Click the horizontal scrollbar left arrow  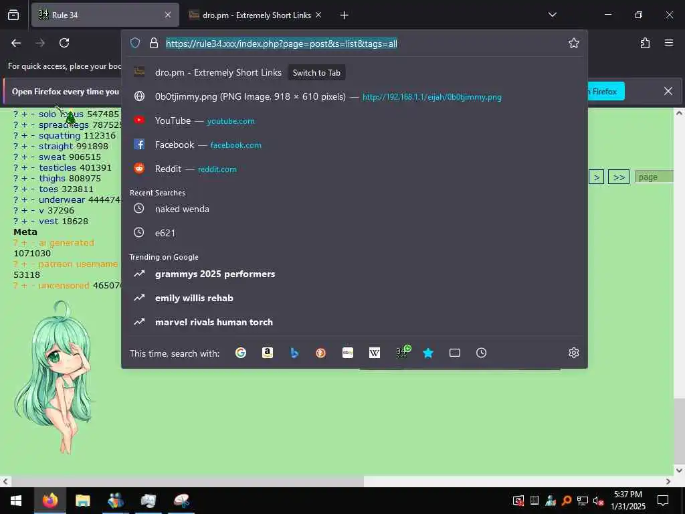5,482
